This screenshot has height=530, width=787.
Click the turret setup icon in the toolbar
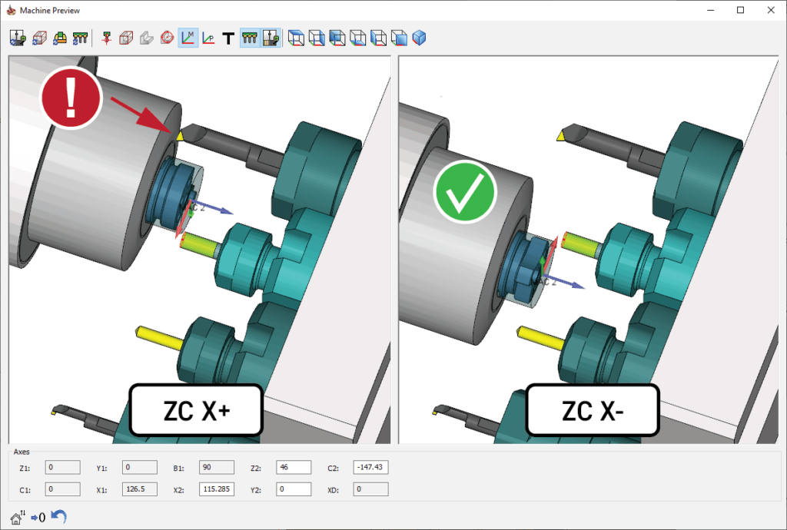[80, 37]
